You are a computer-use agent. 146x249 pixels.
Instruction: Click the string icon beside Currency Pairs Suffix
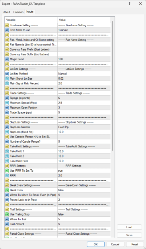coord(7,54)
